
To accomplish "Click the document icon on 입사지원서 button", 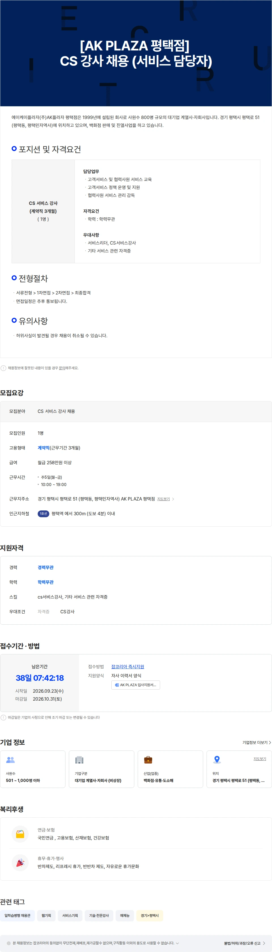I will [117, 685].
